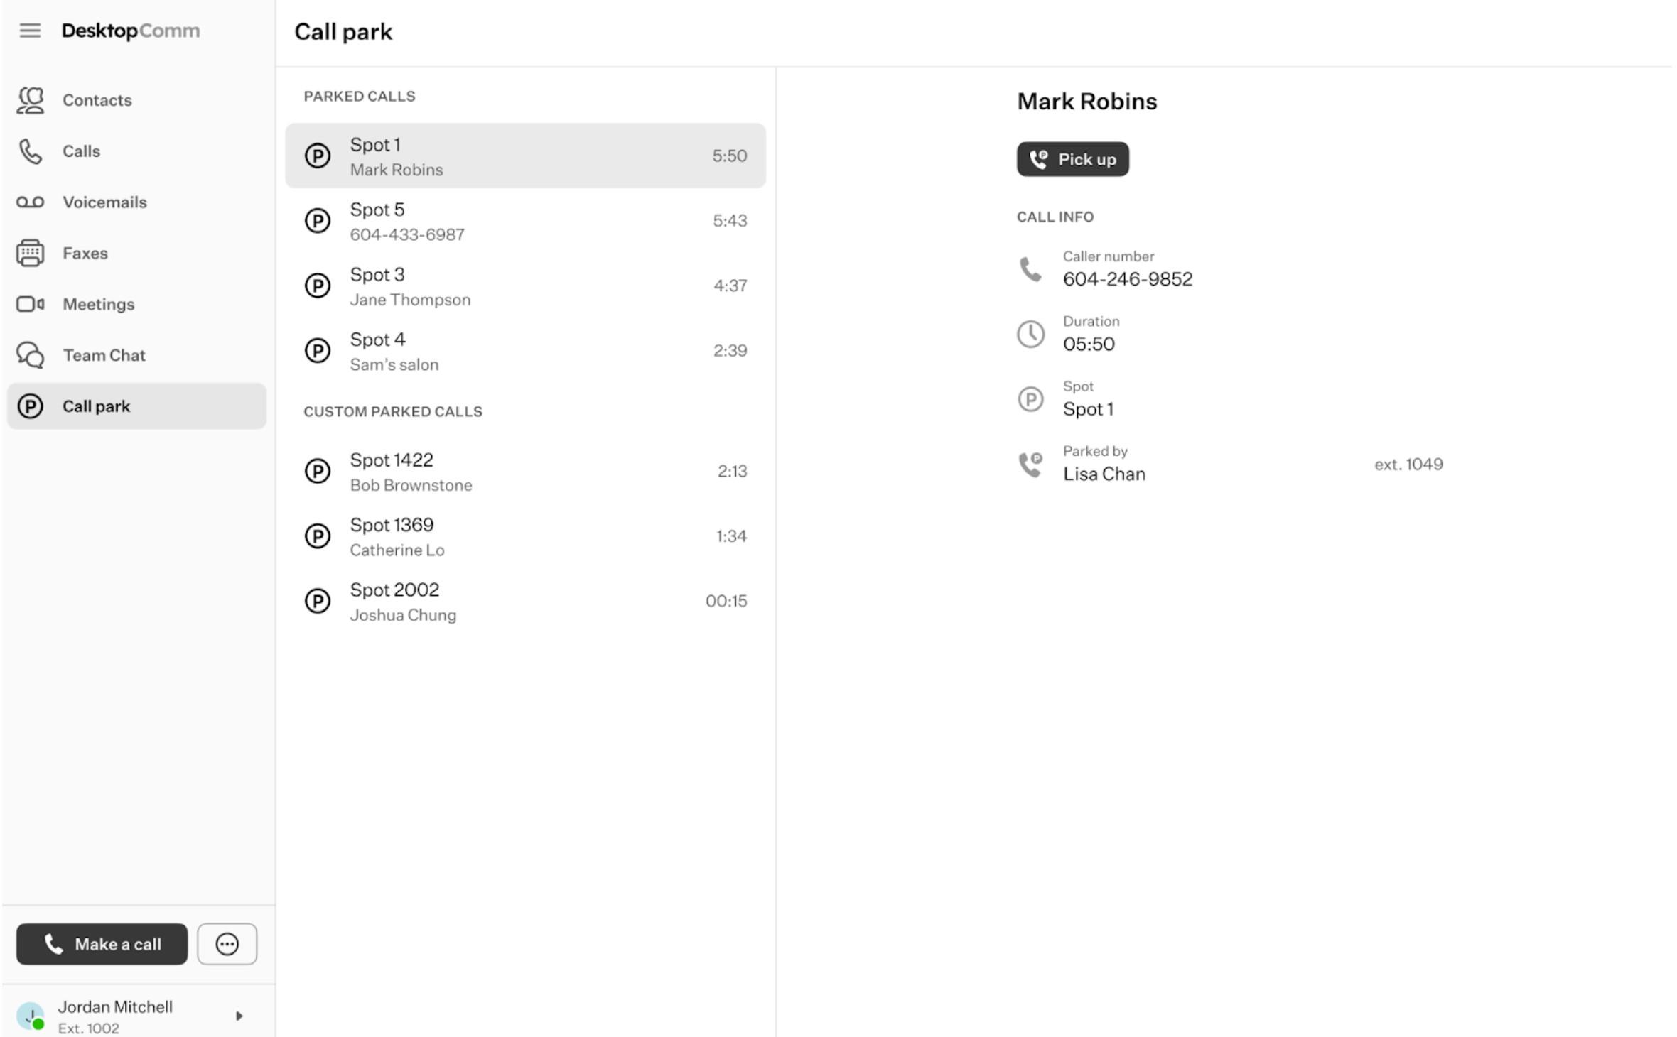
Task: Click the 4:37 timer for Spot 3
Action: 730,286
